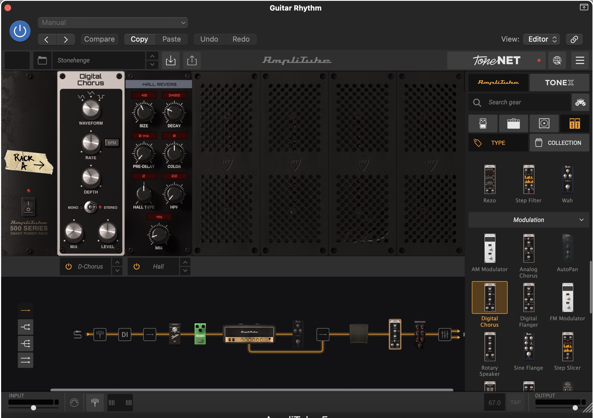Click the TAP tempo button

(515, 402)
